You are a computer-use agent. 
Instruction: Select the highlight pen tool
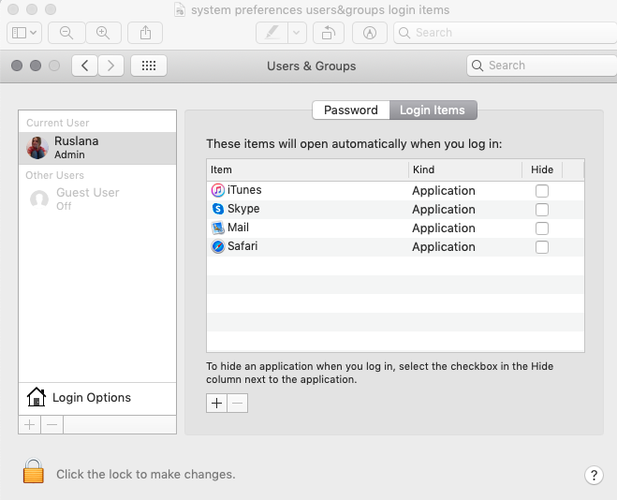tap(272, 33)
